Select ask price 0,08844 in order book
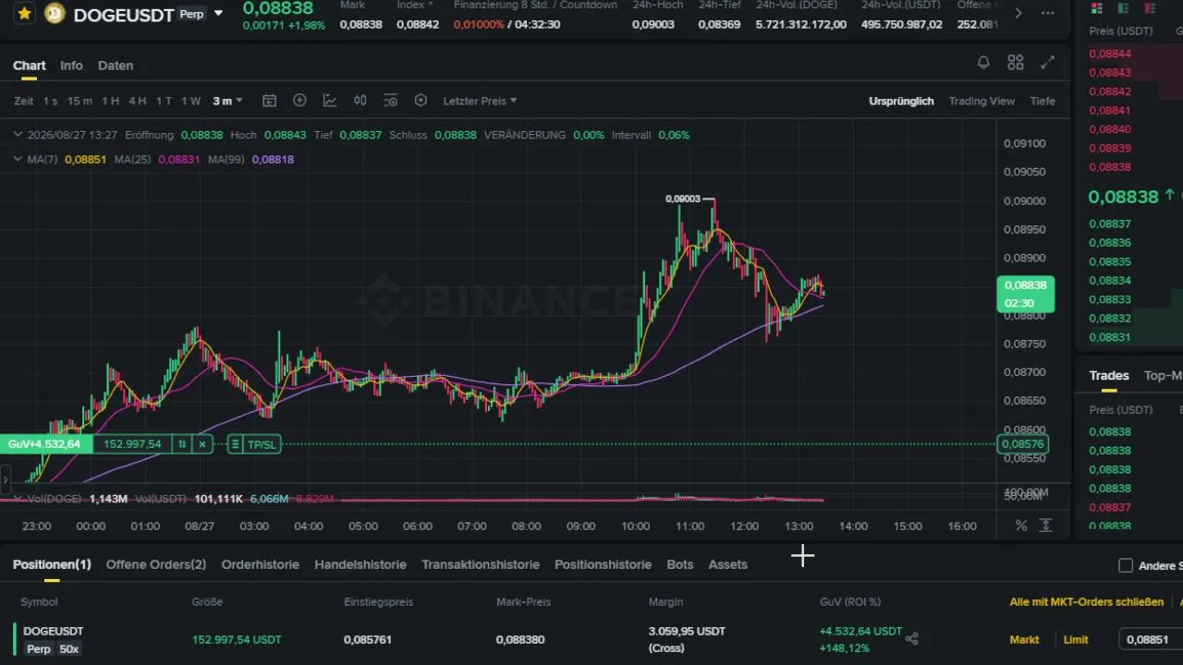Screen dimensions: 1183x665 tap(1110, 54)
